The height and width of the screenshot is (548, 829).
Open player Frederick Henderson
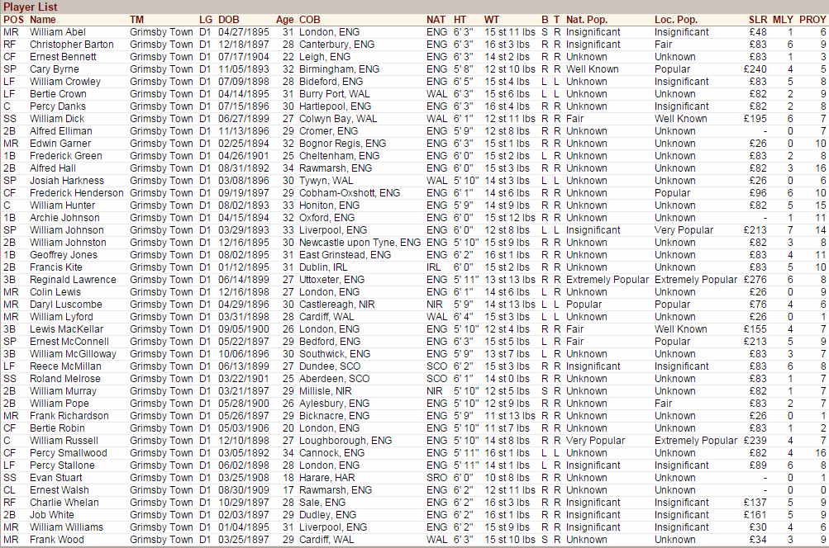pos(77,192)
